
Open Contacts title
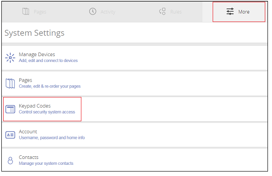pyautogui.click(x=29, y=157)
